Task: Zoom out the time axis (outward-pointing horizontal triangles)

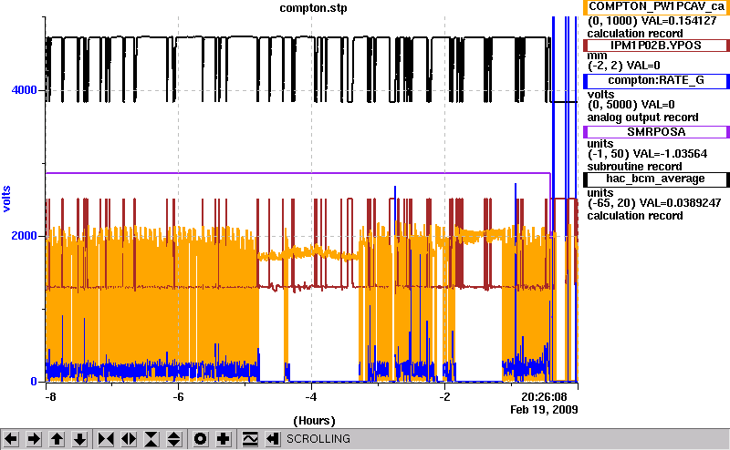Action: pos(129,439)
